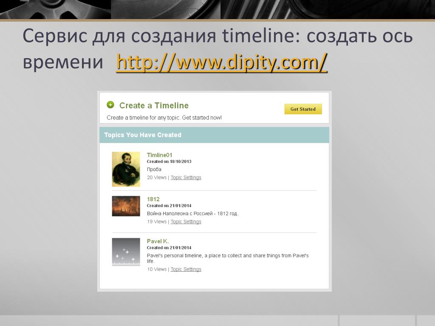
Task: Click the Pavel K. starry placeholder thumbnail
Action: (126, 252)
